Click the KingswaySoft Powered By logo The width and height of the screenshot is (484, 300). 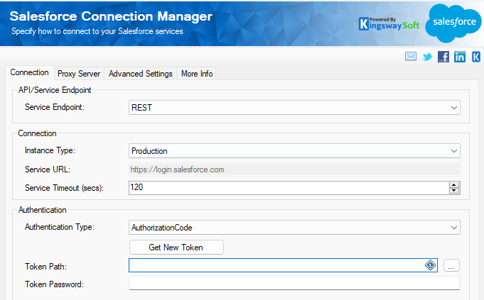[x=389, y=23]
